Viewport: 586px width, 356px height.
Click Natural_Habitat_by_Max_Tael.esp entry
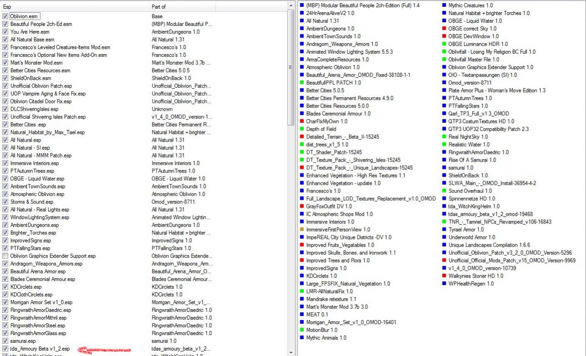[x=47, y=132]
